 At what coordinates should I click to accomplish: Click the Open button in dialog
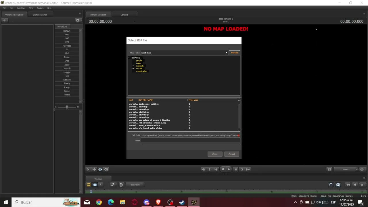[215, 154]
